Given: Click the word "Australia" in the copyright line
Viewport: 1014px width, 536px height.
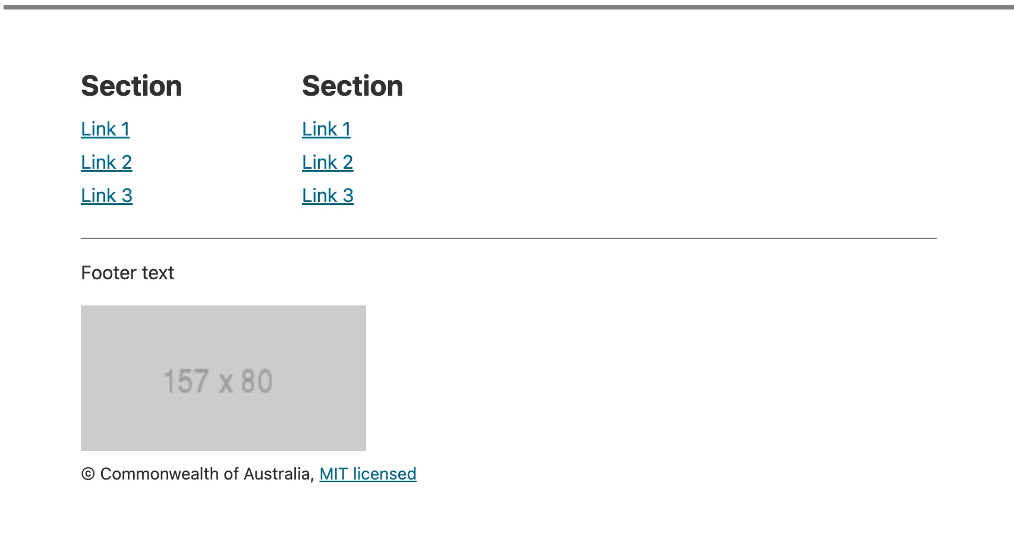Looking at the screenshot, I should tap(277, 474).
